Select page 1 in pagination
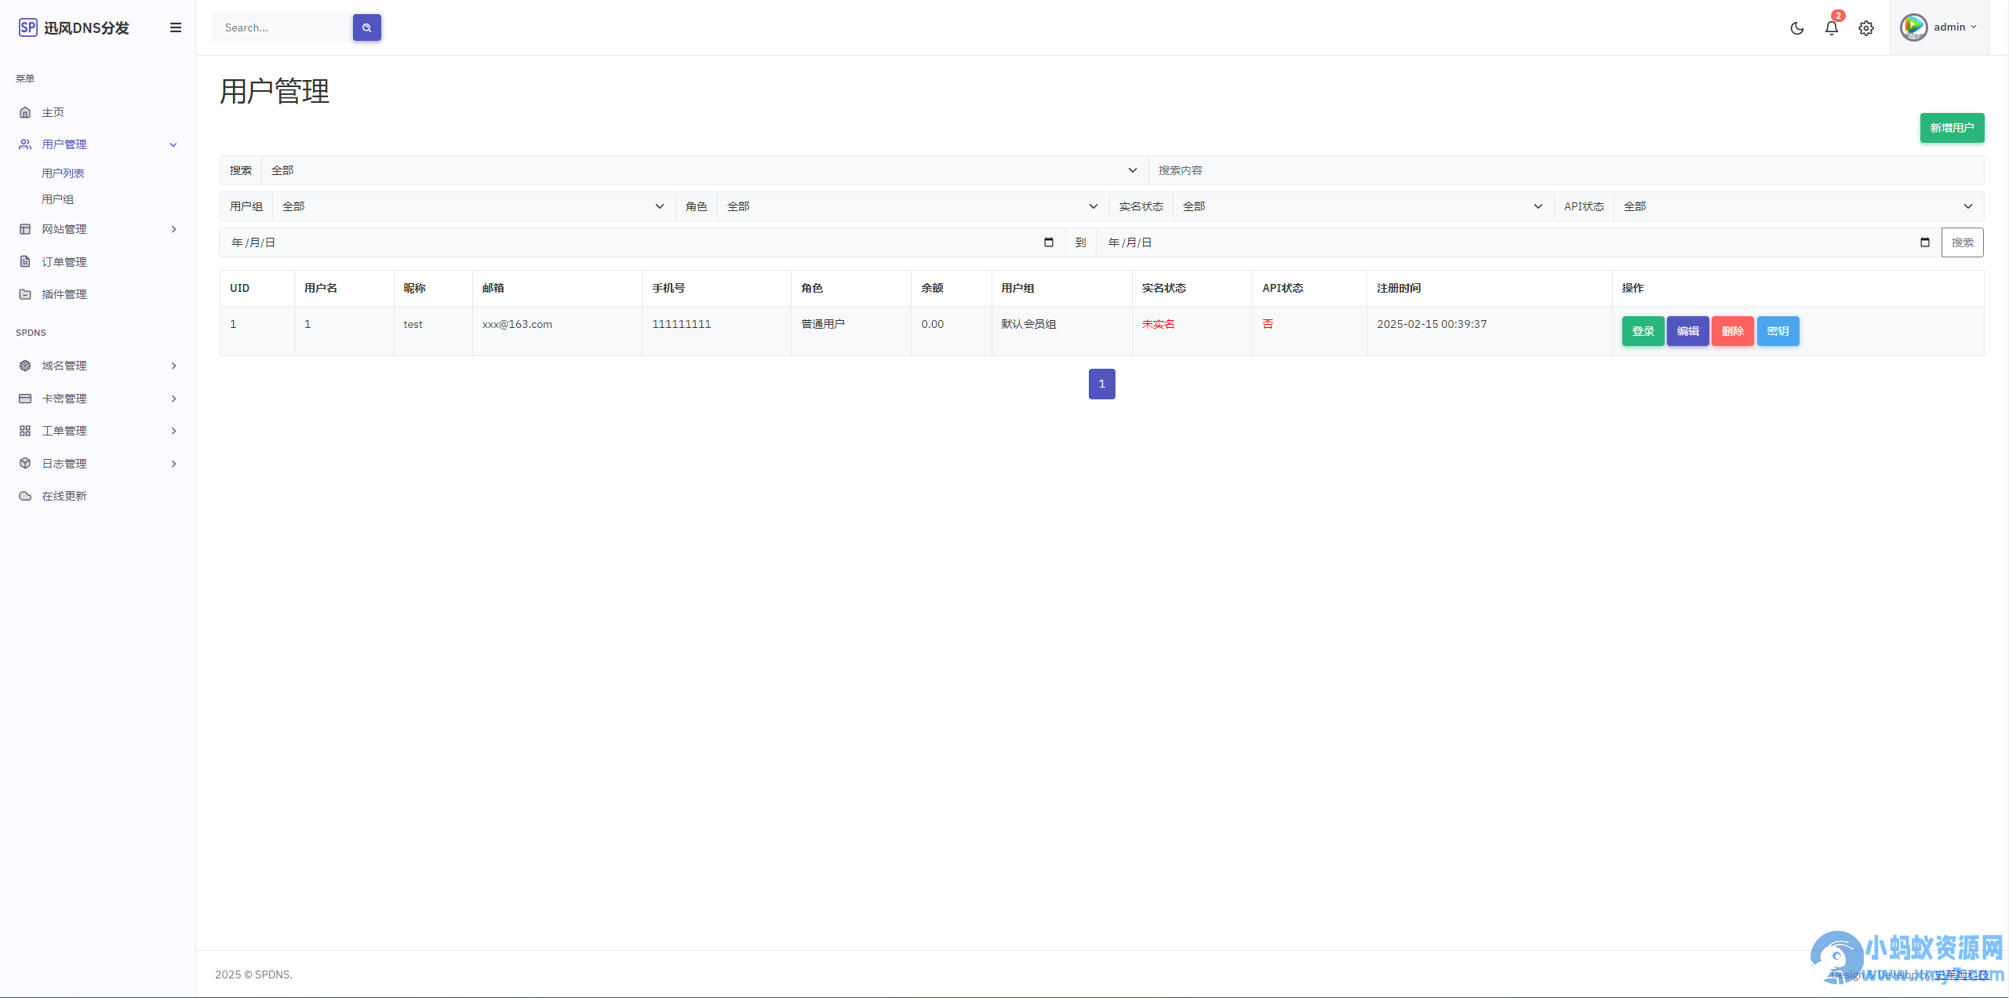 point(1101,384)
